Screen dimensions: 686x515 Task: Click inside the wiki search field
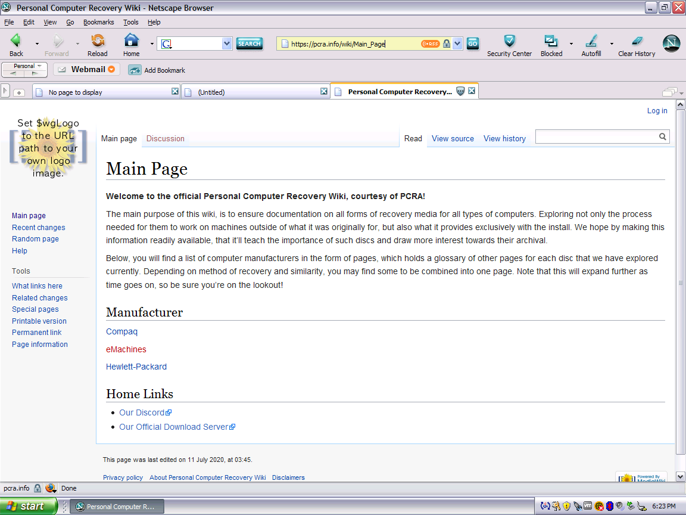pos(596,136)
